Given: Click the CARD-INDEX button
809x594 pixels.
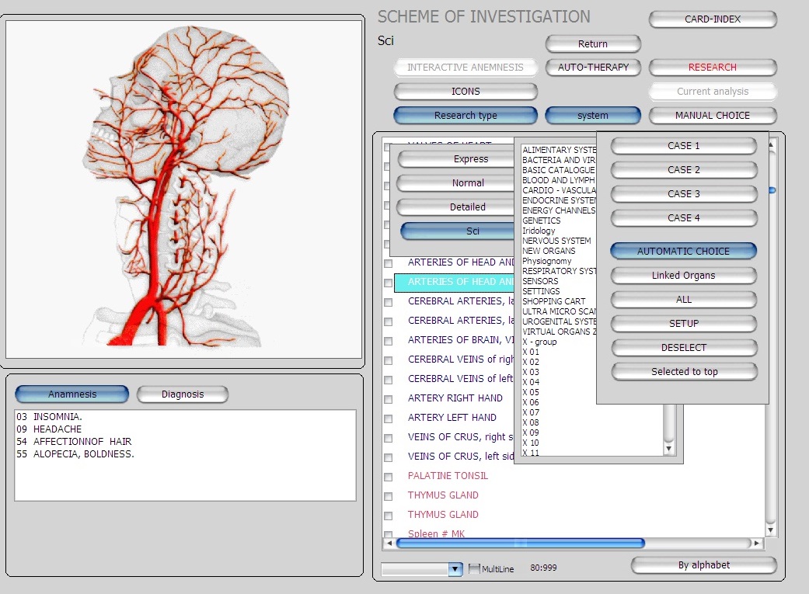Looking at the screenshot, I should coord(712,19).
